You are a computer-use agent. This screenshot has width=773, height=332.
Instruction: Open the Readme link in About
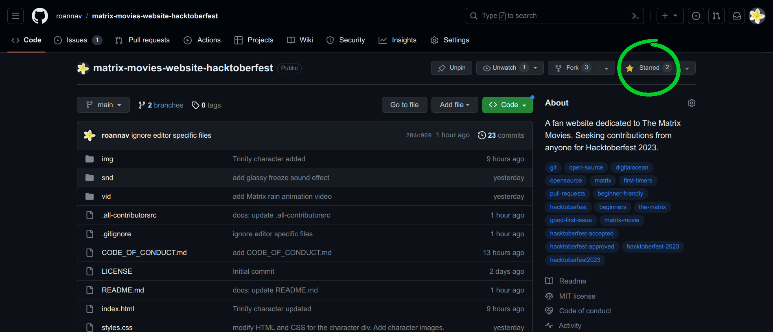click(566, 281)
